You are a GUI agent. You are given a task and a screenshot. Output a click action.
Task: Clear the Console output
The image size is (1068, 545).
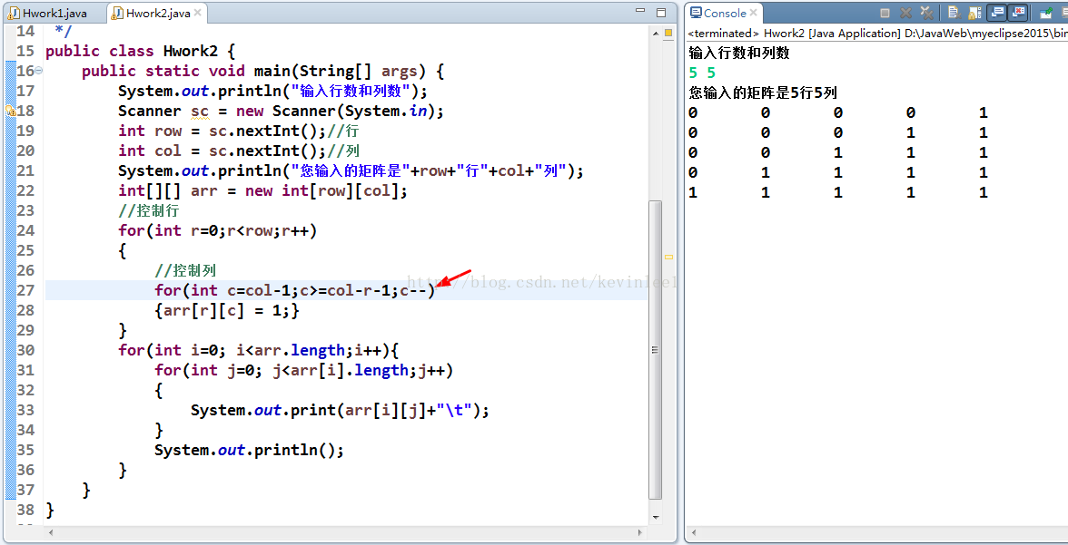(x=954, y=13)
